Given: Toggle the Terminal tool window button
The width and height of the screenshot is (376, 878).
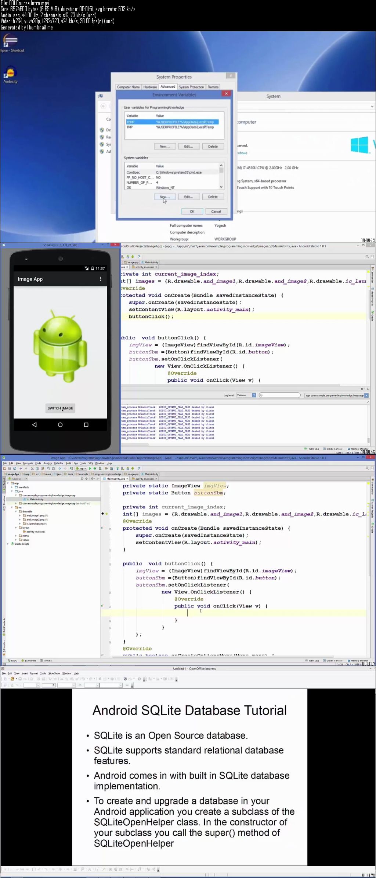Looking at the screenshot, I should pos(46,660).
